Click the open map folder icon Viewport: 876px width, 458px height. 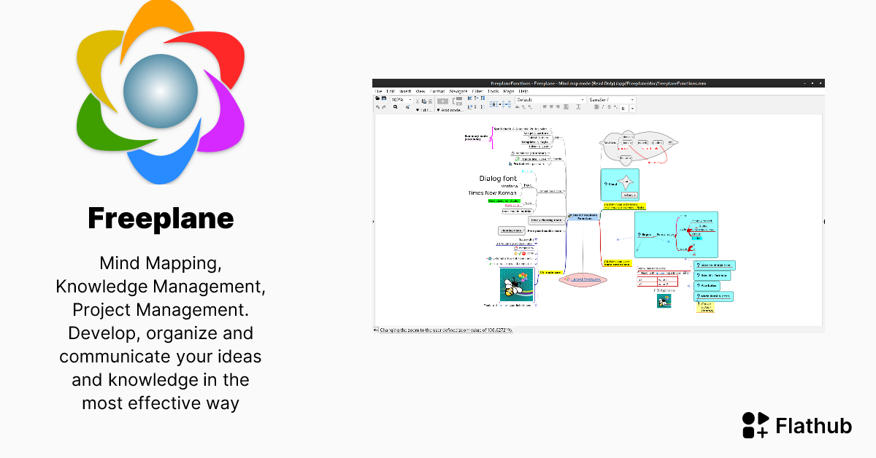[x=378, y=98]
